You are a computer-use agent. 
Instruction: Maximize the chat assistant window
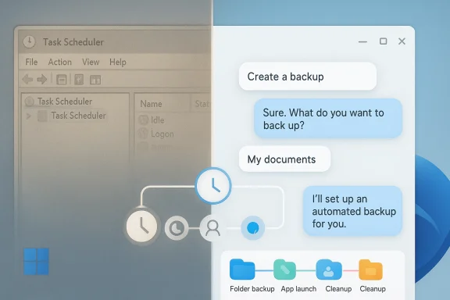(x=383, y=41)
